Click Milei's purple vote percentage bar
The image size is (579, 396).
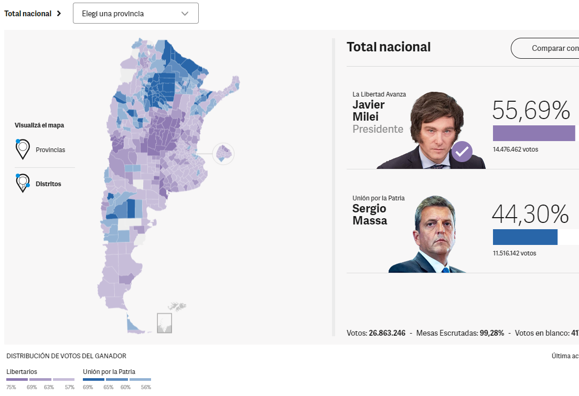[534, 133]
